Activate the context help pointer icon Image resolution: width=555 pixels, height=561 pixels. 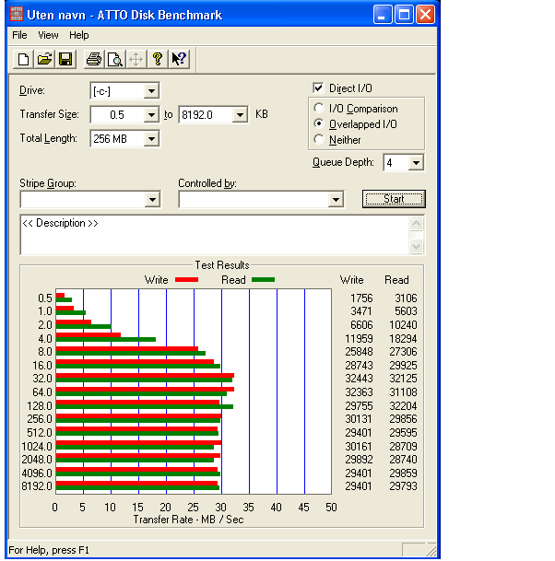[179, 59]
